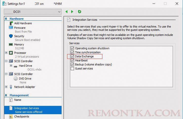Click the 'Boot from File' text
This screenshot has width=183, height=119.
[23, 32]
